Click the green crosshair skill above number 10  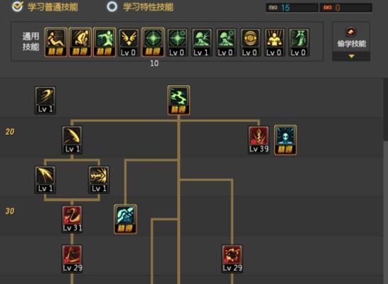(153, 43)
